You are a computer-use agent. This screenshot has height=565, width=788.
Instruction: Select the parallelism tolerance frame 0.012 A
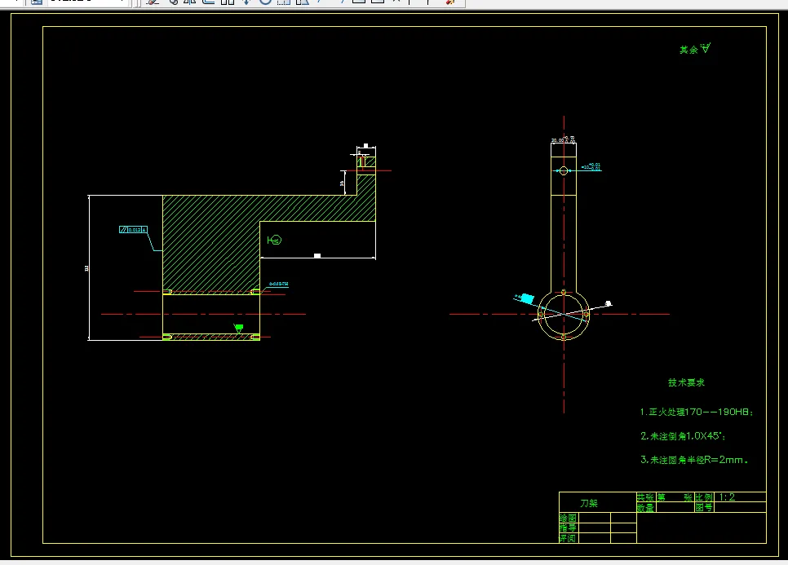tap(133, 230)
